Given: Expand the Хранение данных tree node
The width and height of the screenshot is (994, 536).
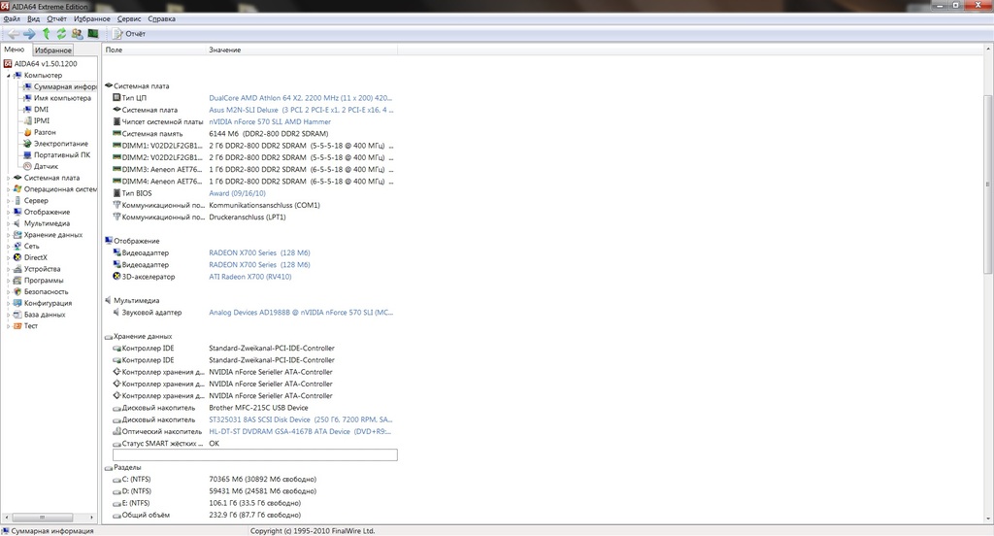Looking at the screenshot, I should coord(8,235).
